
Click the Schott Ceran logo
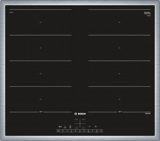[x=147, y=13]
